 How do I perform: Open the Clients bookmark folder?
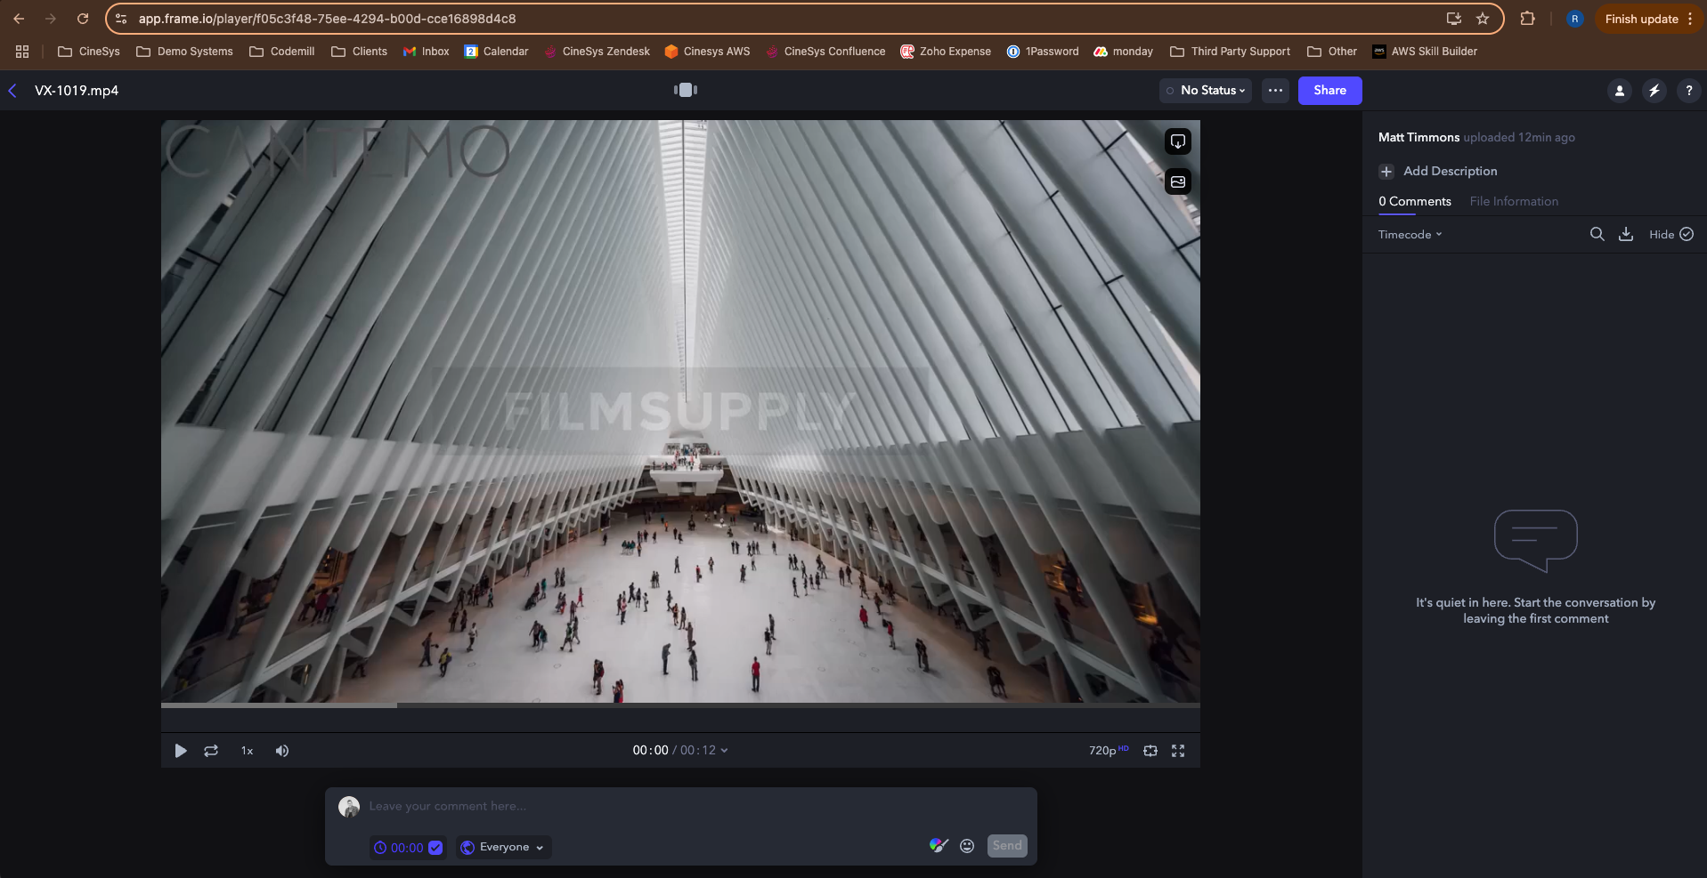tap(359, 52)
